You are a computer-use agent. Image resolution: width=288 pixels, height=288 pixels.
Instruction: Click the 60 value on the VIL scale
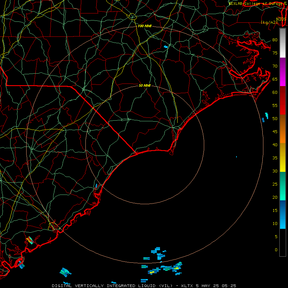click(x=275, y=92)
